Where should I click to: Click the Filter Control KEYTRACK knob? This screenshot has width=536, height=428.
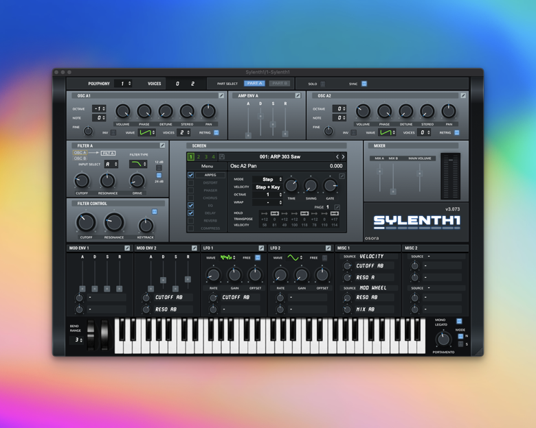click(146, 225)
